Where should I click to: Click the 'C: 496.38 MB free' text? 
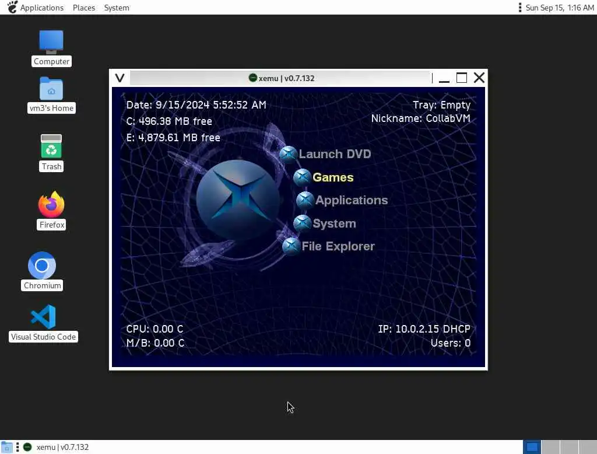tap(169, 121)
